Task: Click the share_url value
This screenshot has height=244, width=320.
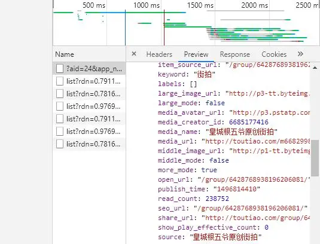Action: 256,218
